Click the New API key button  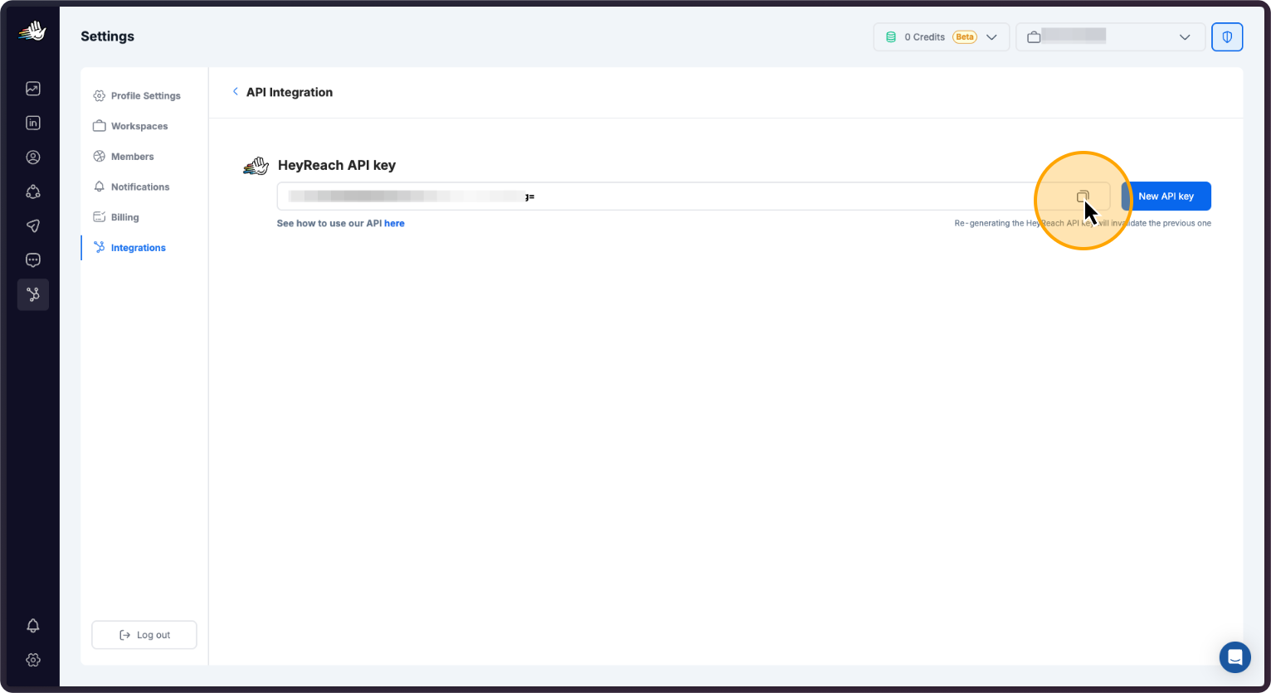pos(1166,196)
